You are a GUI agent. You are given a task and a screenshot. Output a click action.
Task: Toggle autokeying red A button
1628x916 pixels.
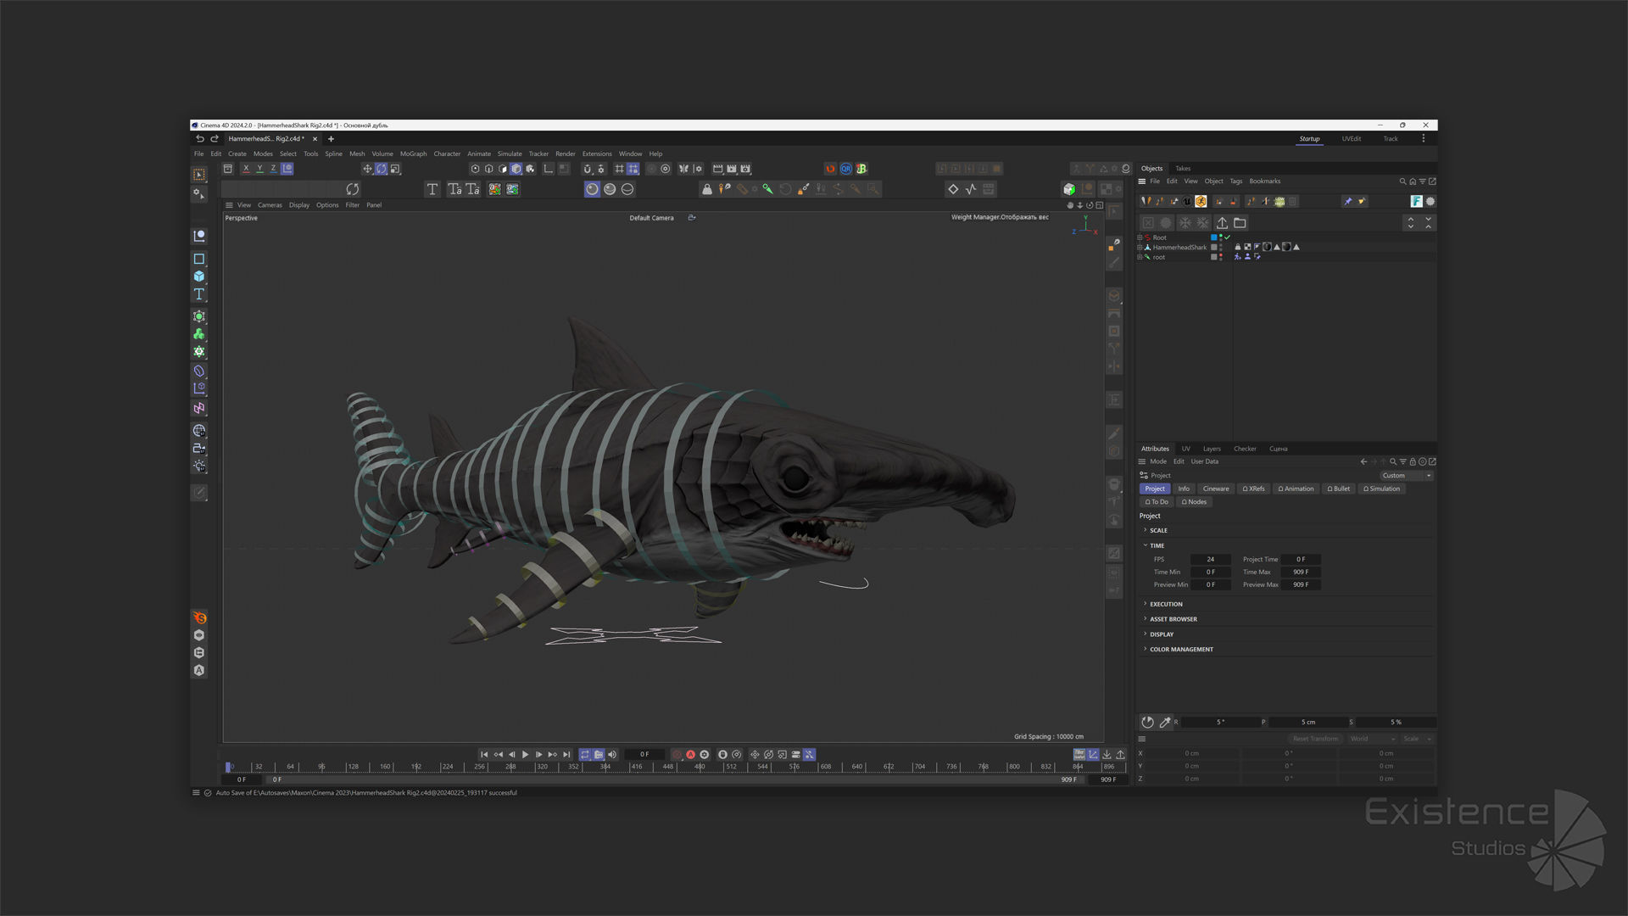(690, 754)
